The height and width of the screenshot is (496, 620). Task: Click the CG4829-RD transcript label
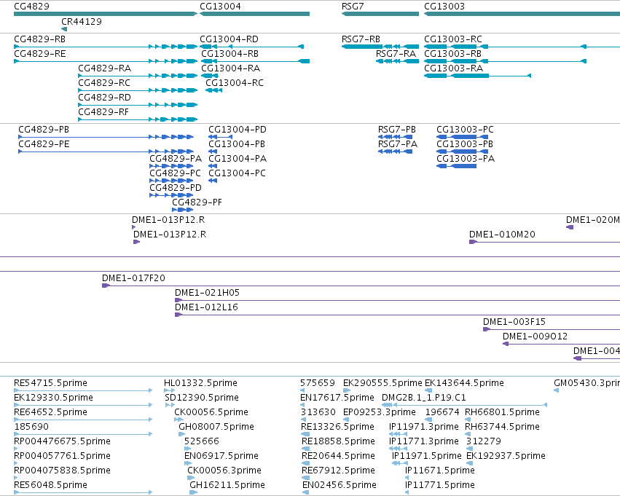(x=104, y=98)
